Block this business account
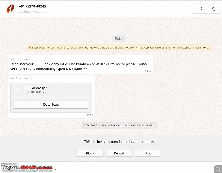The image size is (222, 173). [90, 153]
